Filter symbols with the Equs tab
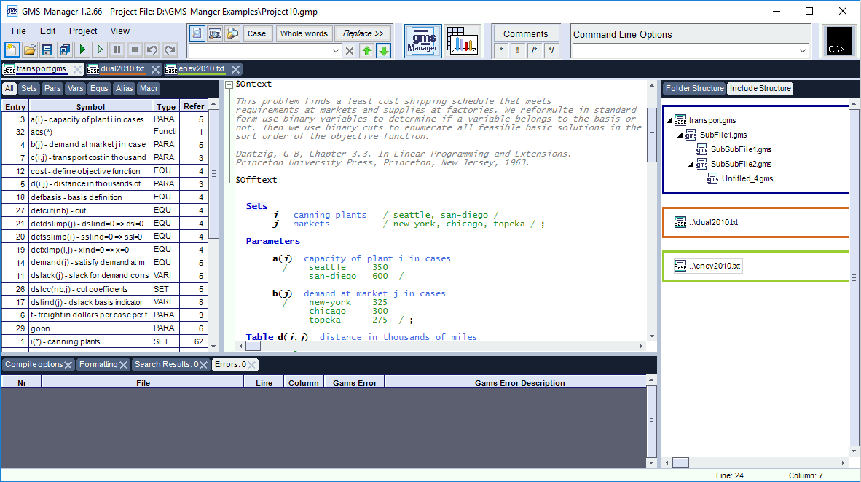Viewport: 861px width, 482px height. [99, 88]
